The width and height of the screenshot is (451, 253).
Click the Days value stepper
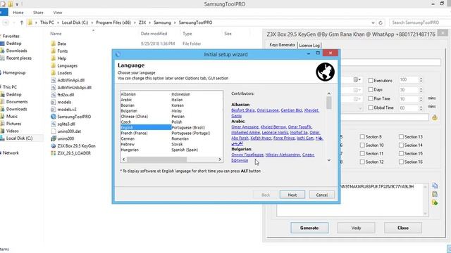point(421,90)
